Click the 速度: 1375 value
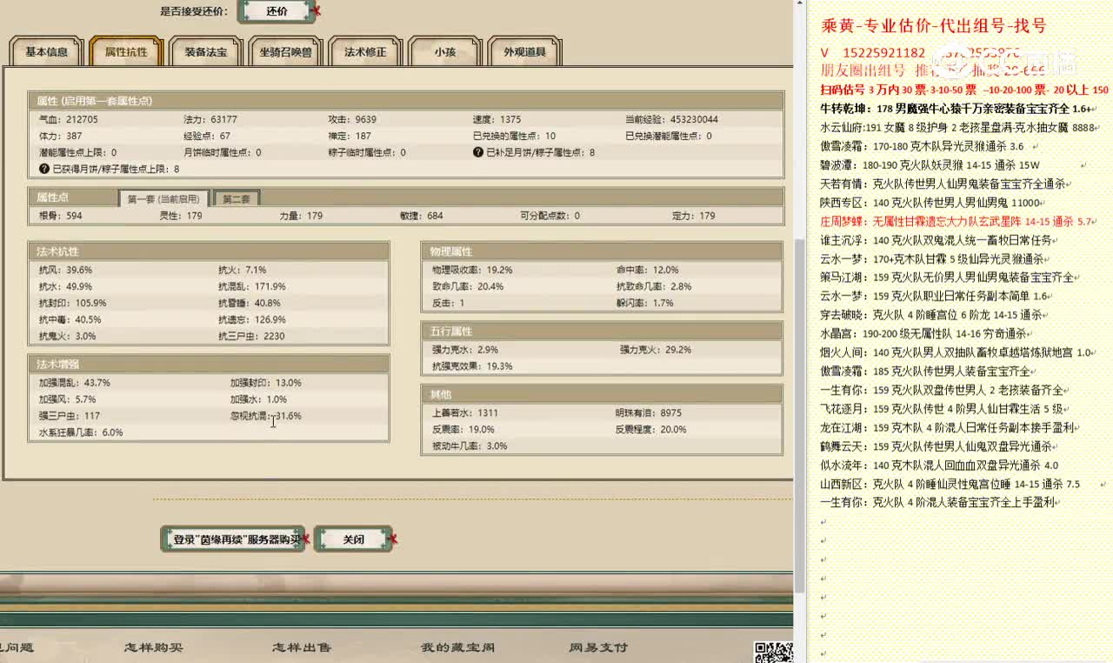This screenshot has height=663, width=1113. (x=497, y=119)
